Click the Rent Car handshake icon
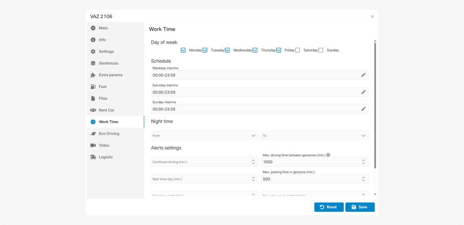464x225 pixels. click(93, 110)
